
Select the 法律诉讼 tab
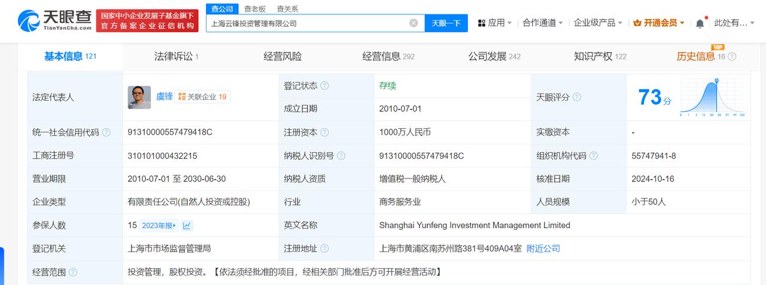pos(176,56)
